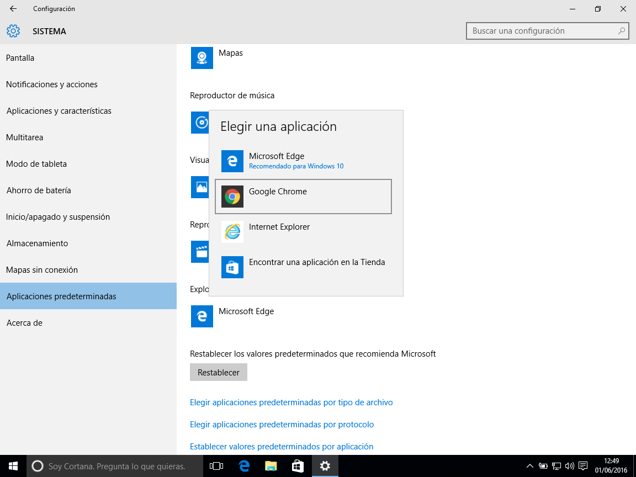
Task: Click the Sistema gear icon
Action: point(13,31)
